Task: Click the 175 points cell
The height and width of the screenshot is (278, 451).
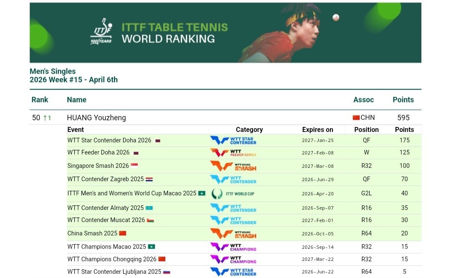Action: point(404,140)
